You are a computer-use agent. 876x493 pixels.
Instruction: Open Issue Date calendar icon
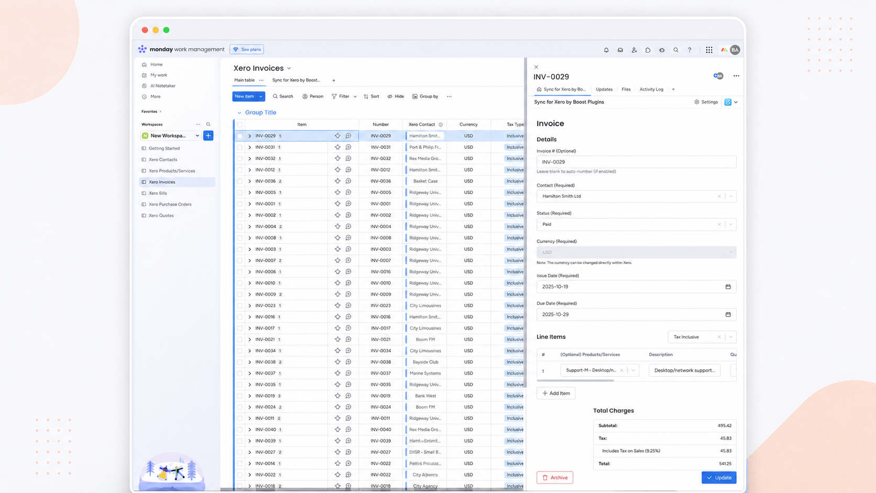click(x=728, y=287)
